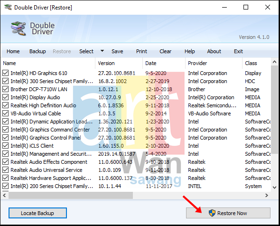Click the vertical scrollbar down arrow
The image size is (280, 226).
pos(274,188)
